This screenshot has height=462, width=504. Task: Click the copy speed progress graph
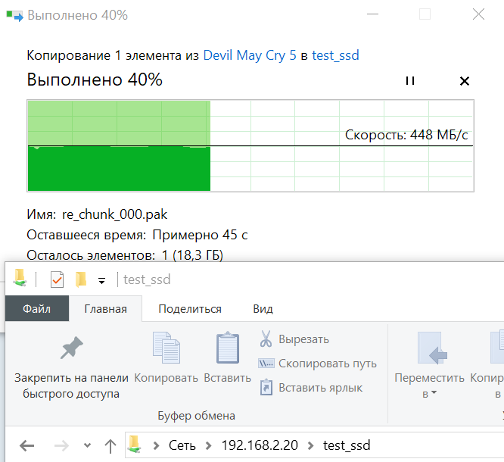(250, 145)
